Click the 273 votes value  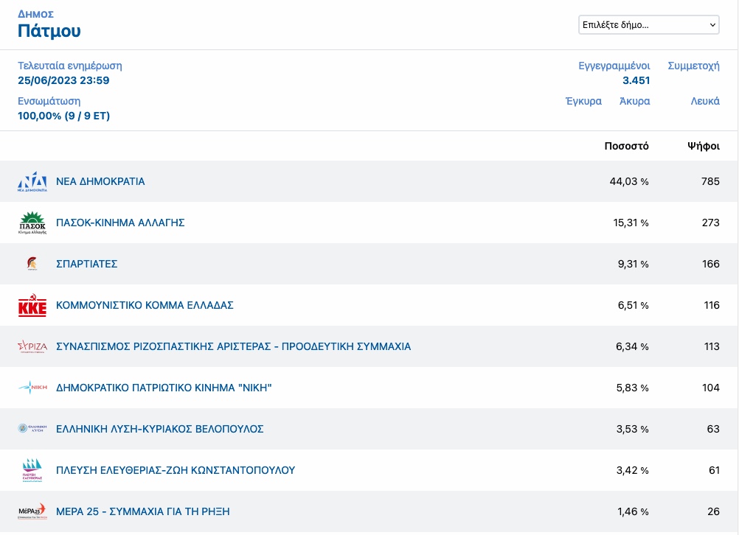point(711,223)
